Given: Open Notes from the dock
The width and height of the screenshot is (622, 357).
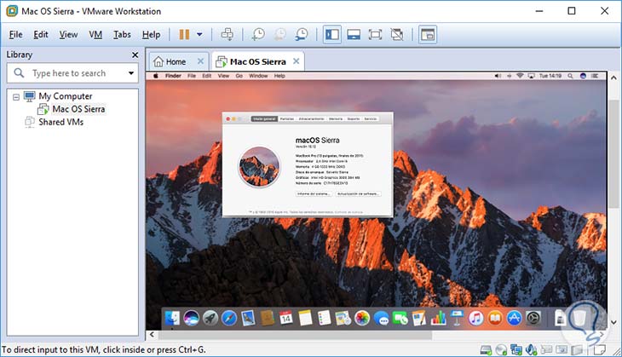Looking at the screenshot, I should click(305, 318).
